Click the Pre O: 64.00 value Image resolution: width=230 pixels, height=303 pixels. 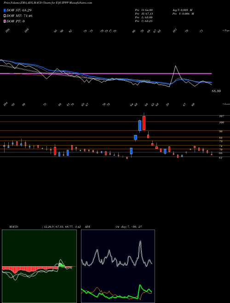[144, 10]
